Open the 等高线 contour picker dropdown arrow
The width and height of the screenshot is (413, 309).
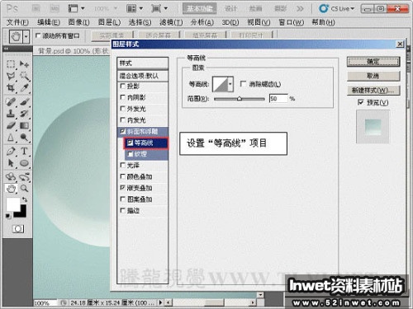click(x=230, y=84)
